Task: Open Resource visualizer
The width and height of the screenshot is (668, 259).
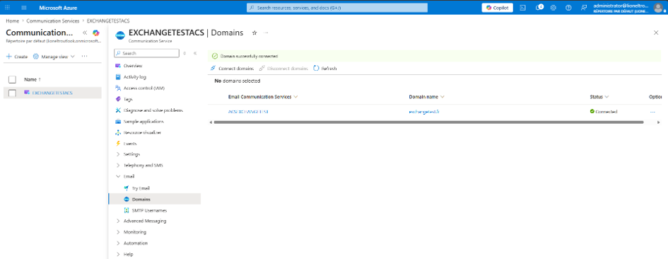Action: pyautogui.click(x=142, y=132)
